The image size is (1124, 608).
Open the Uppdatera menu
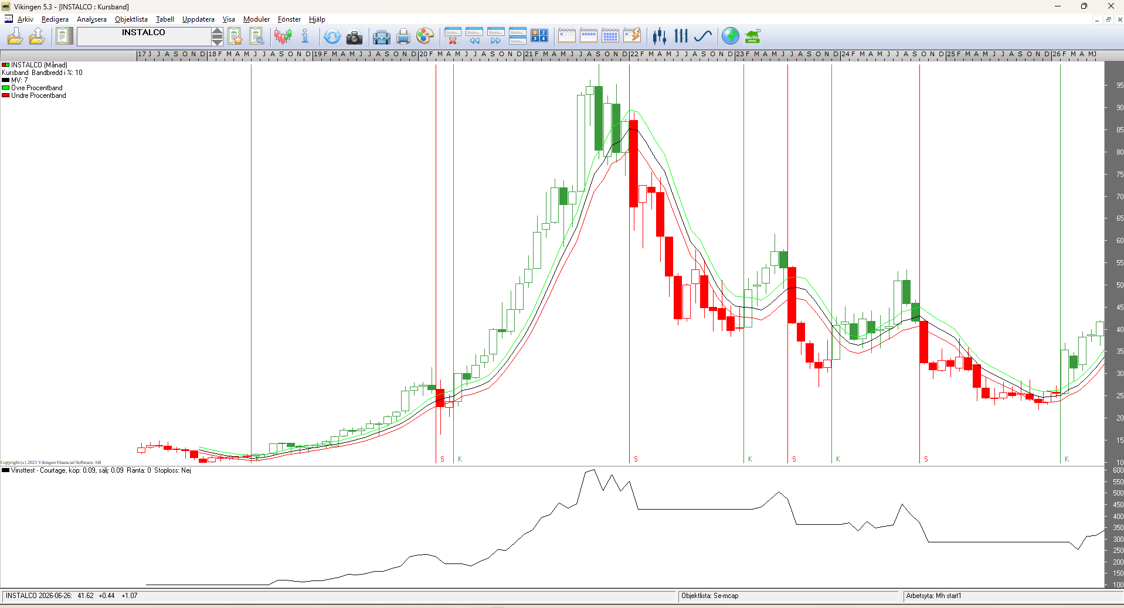click(198, 19)
